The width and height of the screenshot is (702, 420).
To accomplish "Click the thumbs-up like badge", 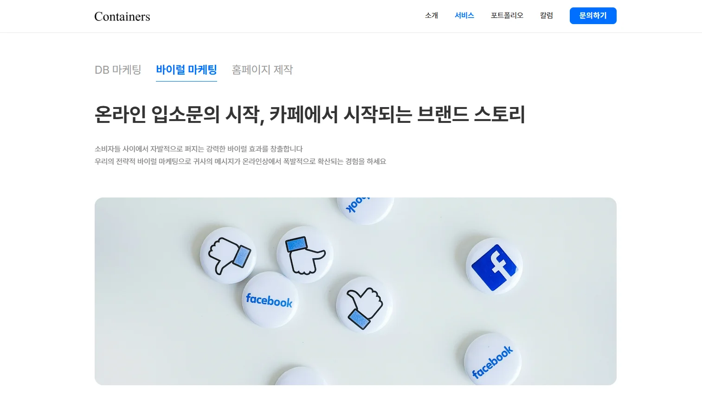I will pyautogui.click(x=364, y=305).
